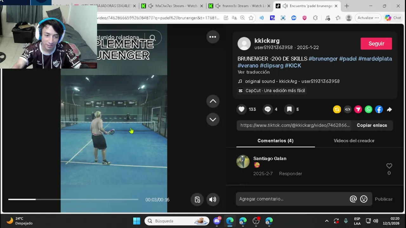Screen dimensions: 406x228
Task: Open kkickarg's profile avatar
Action: click(244, 44)
